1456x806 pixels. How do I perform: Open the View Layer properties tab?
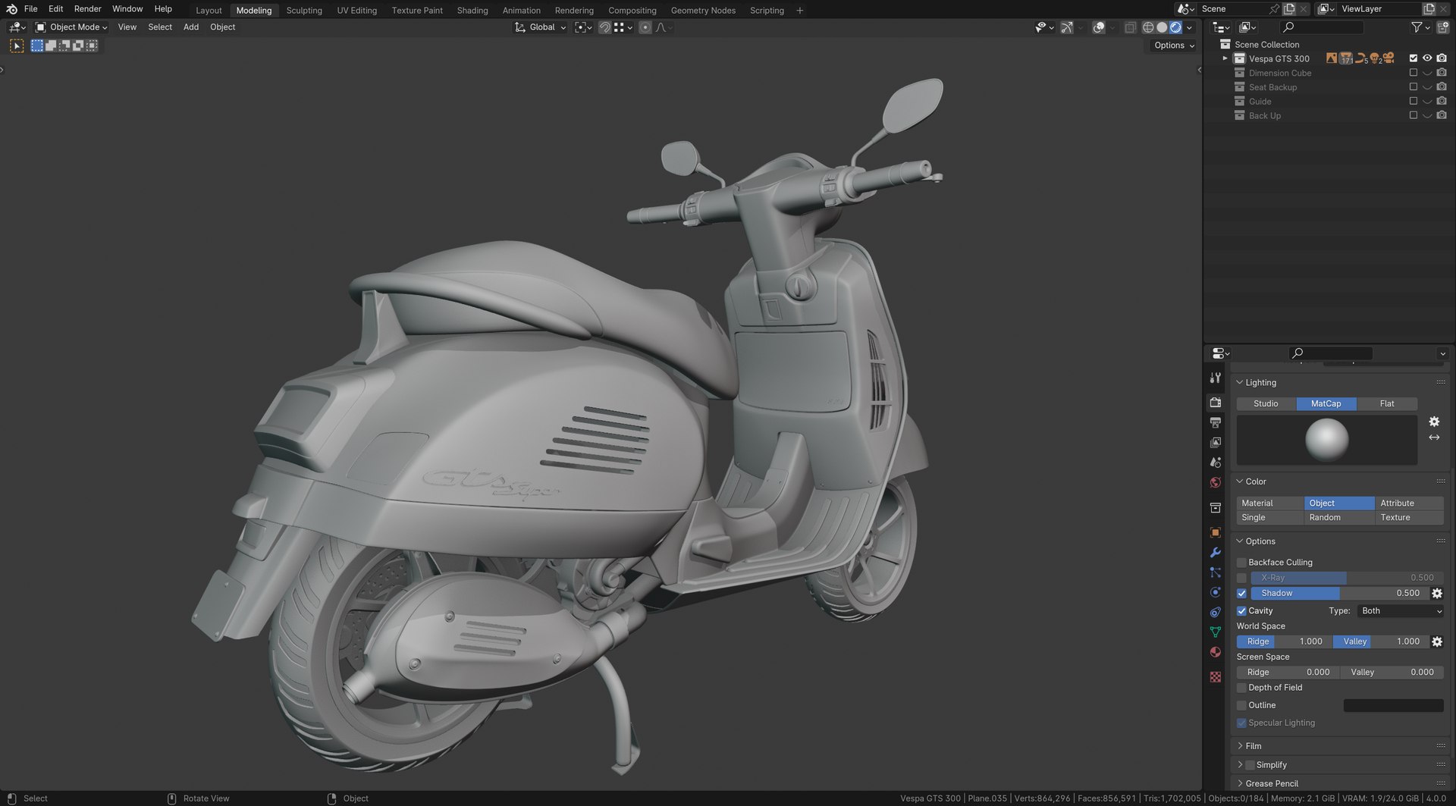tap(1216, 442)
